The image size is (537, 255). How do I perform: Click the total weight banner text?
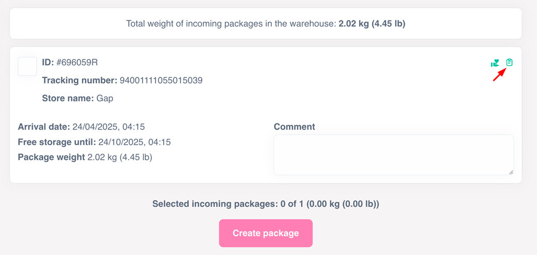click(231, 24)
